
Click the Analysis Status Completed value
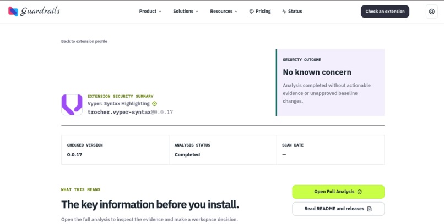click(x=187, y=155)
